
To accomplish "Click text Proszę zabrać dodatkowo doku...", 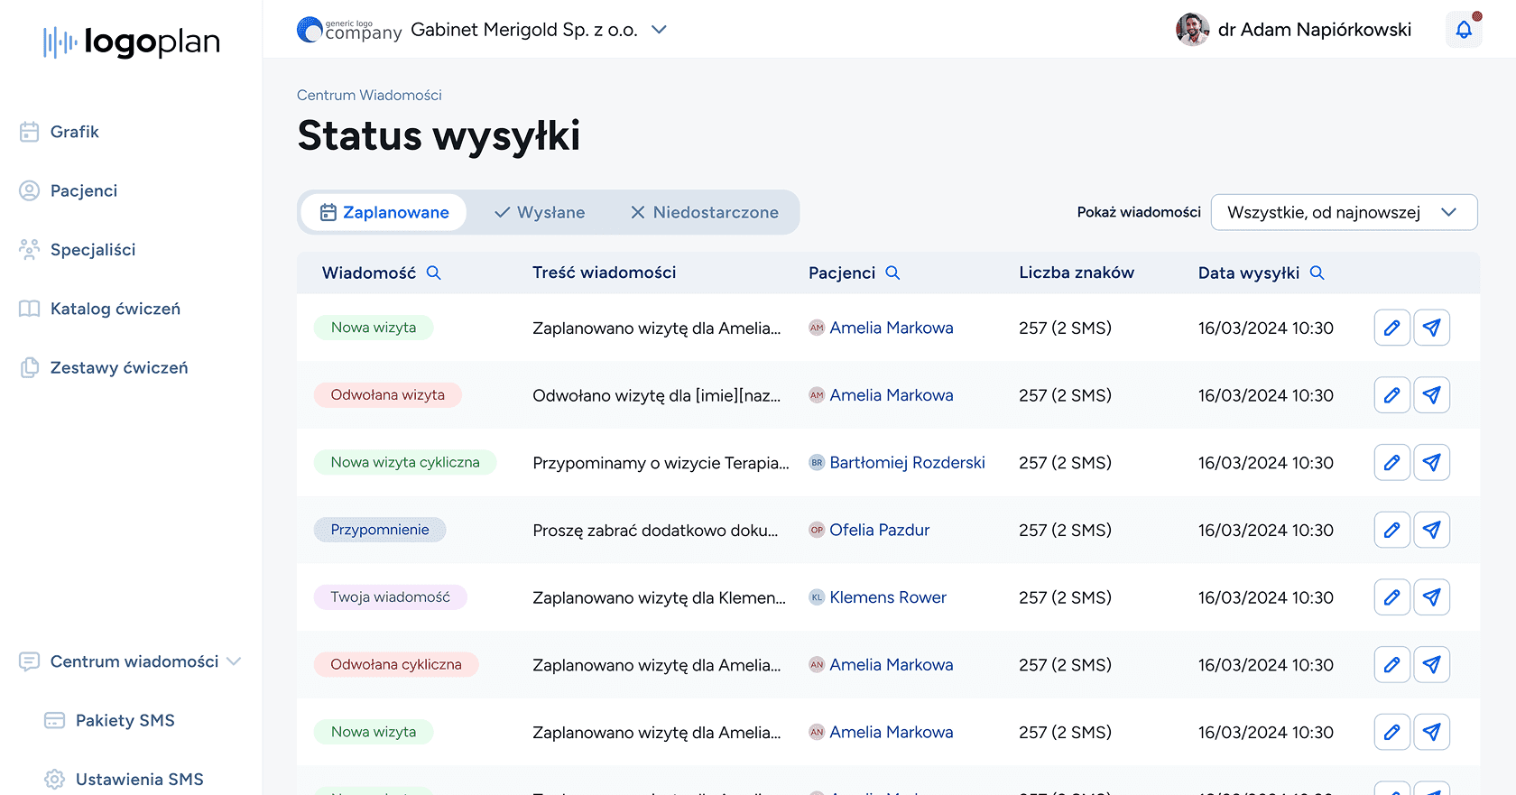I will (655, 531).
